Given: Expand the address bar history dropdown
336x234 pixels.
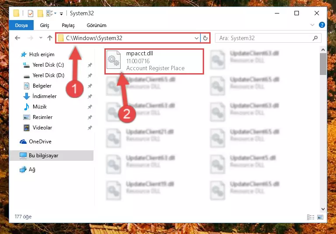Looking at the screenshot, I should pyautogui.click(x=197, y=38).
